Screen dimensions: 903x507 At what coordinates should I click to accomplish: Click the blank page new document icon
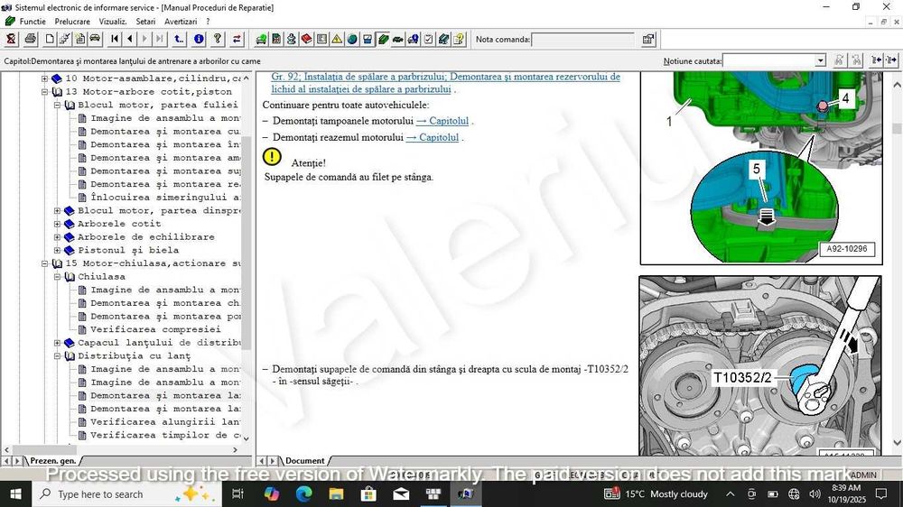[50, 39]
